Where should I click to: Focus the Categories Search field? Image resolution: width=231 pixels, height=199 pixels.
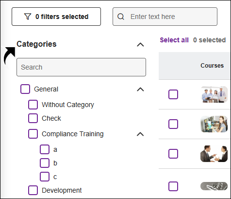click(81, 67)
